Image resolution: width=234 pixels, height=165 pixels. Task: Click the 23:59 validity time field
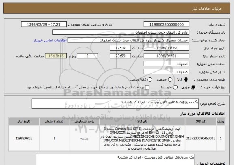tap(120, 56)
